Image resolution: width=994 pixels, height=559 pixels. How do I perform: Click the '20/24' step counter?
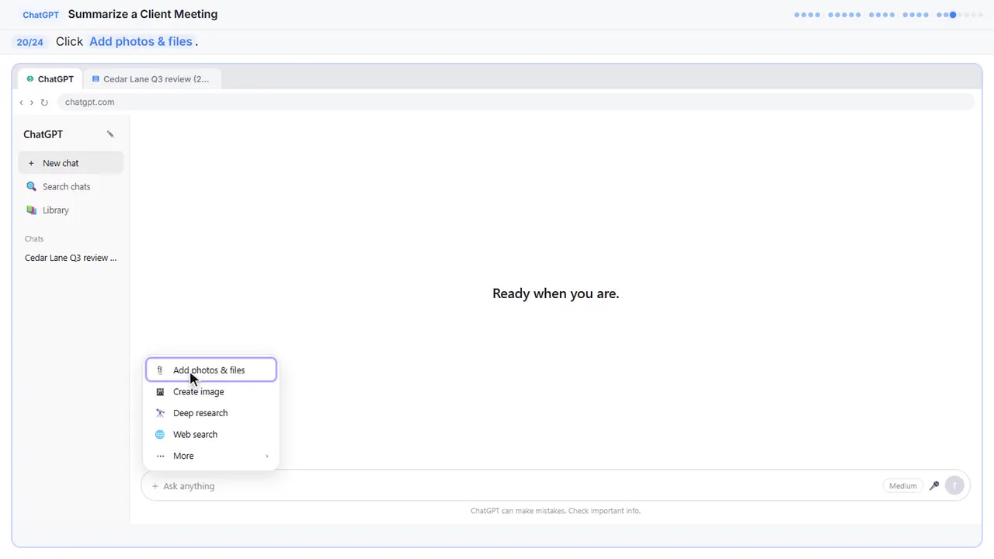coord(30,42)
